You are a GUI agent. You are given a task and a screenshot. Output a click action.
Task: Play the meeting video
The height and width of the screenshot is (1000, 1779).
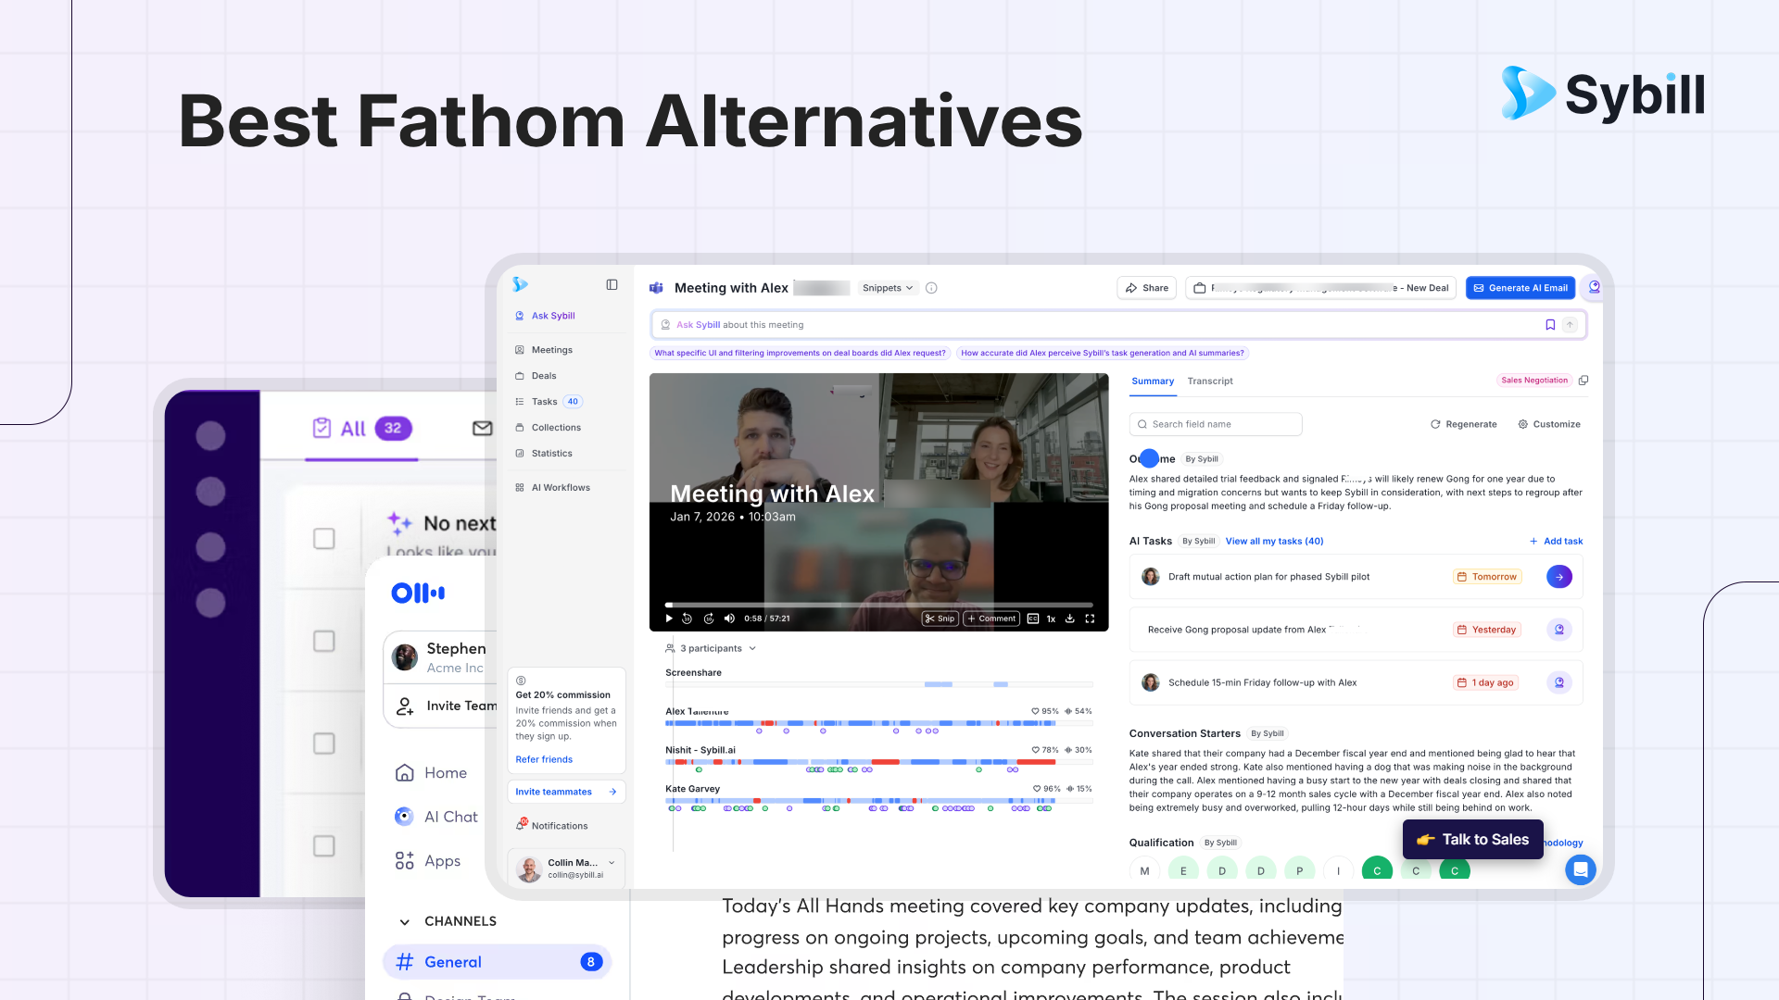(669, 619)
